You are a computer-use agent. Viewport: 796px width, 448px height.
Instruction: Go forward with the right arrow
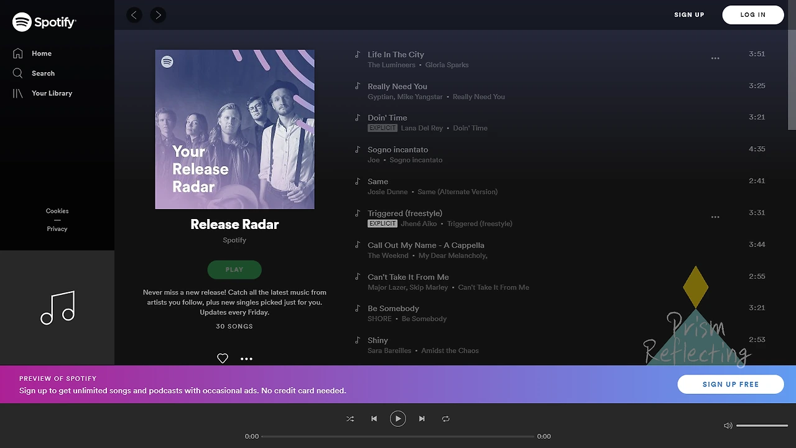coord(158,15)
